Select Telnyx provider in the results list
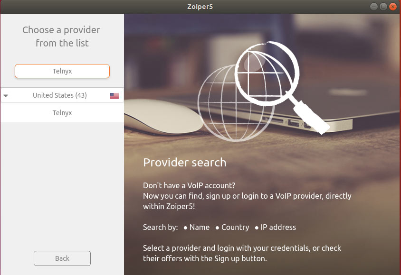Screen dimensions: 401x275 click(x=62, y=113)
